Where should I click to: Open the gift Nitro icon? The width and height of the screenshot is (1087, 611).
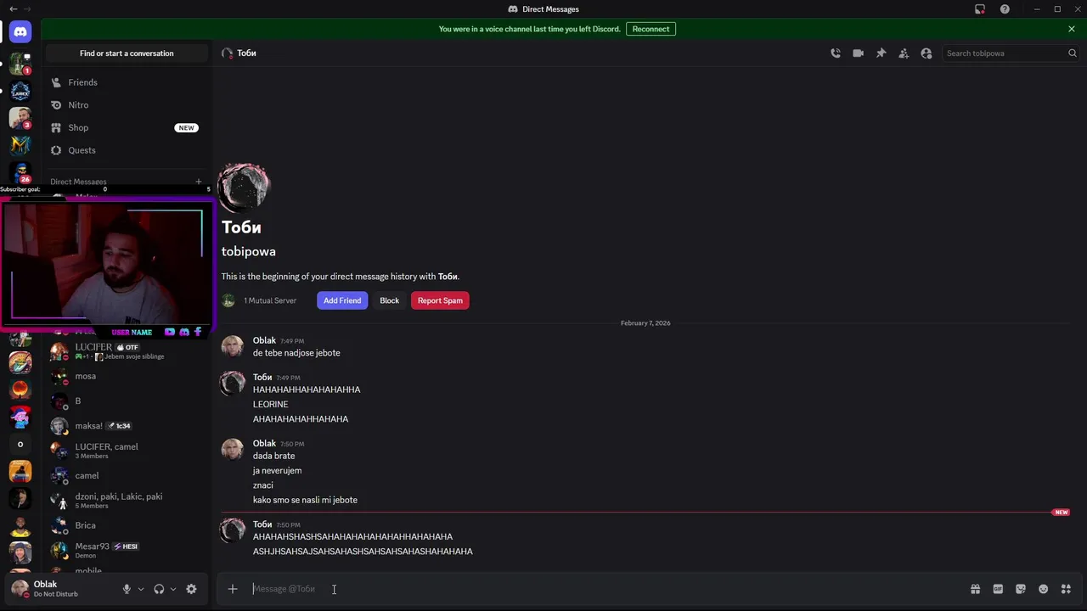976,589
